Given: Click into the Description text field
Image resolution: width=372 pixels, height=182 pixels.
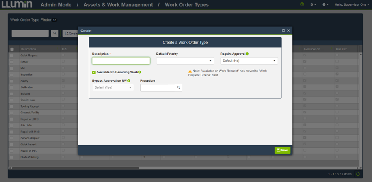Looking at the screenshot, I should coord(121,61).
